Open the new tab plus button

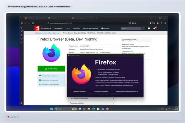pos(96,18)
